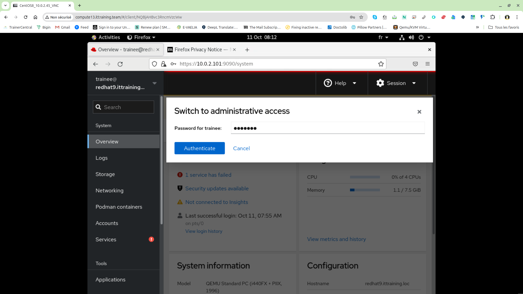Open Firefox Pocket save icon

[x=415, y=64]
